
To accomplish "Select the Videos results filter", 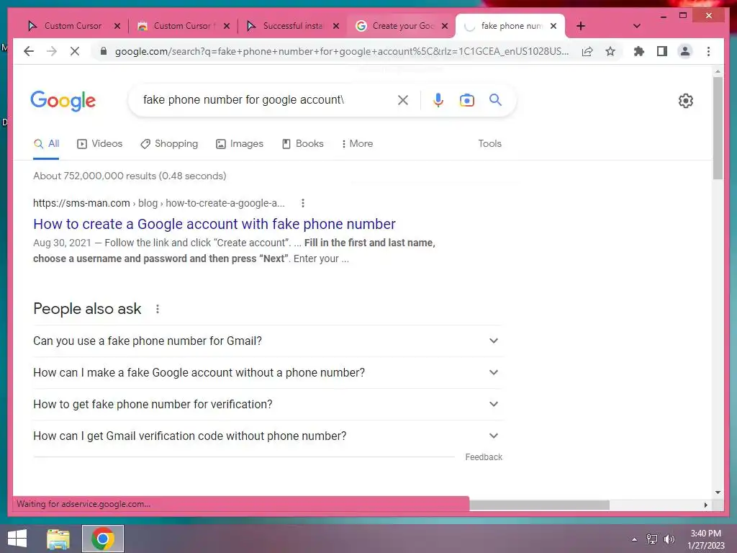I will point(99,144).
